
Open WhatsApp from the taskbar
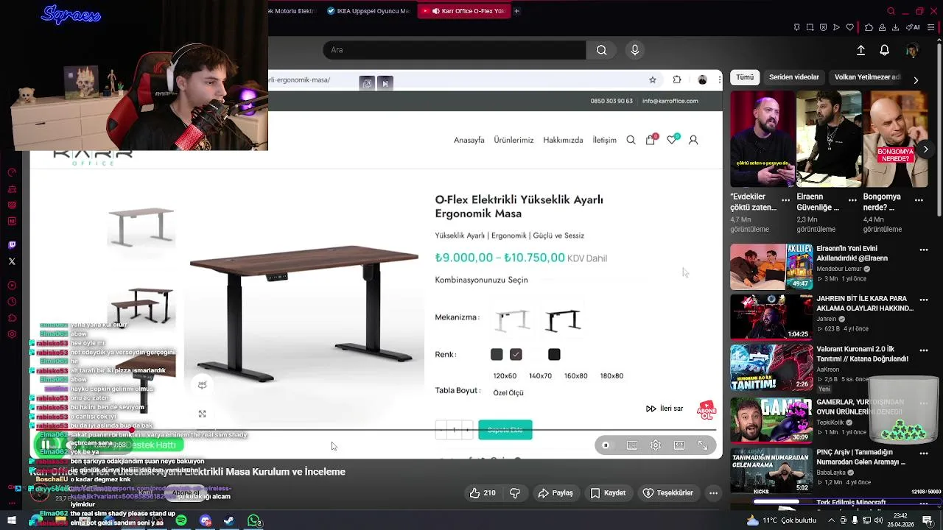tap(254, 521)
